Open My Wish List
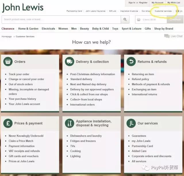184x176 pixels. [174, 3]
